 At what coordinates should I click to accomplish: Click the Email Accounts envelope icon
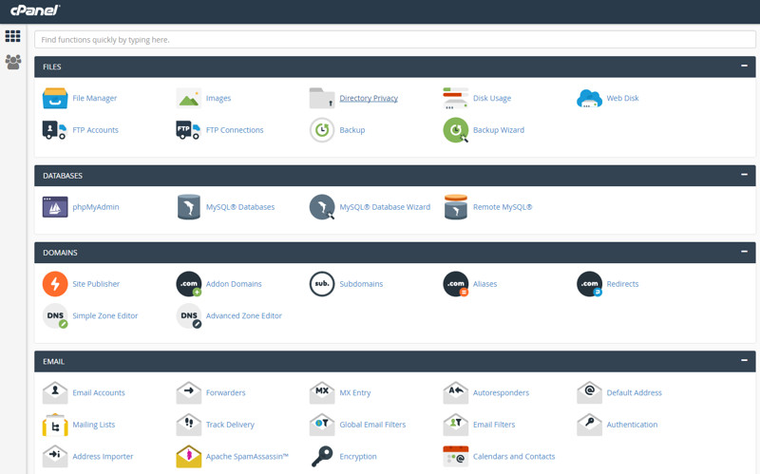(55, 392)
